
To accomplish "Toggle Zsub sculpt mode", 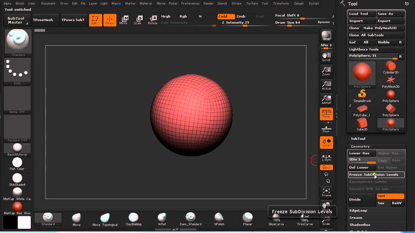I will coord(241,16).
